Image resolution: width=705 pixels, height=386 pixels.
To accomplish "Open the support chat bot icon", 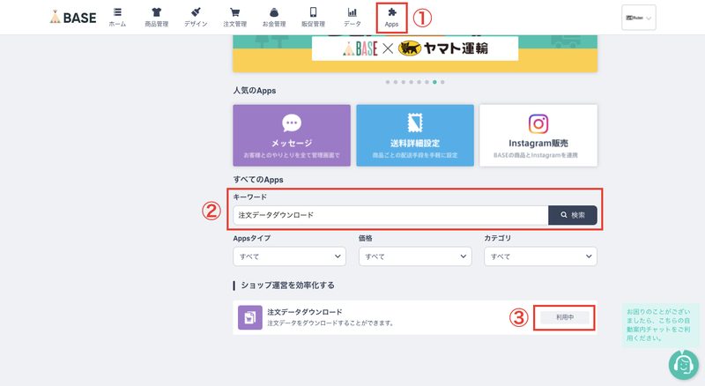I will tap(684, 365).
